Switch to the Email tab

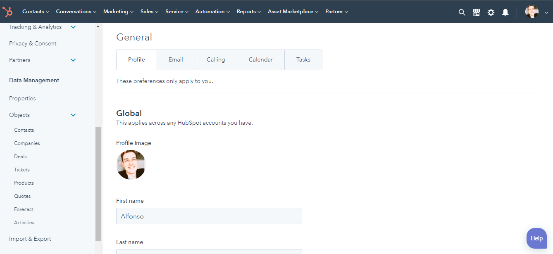(x=175, y=59)
